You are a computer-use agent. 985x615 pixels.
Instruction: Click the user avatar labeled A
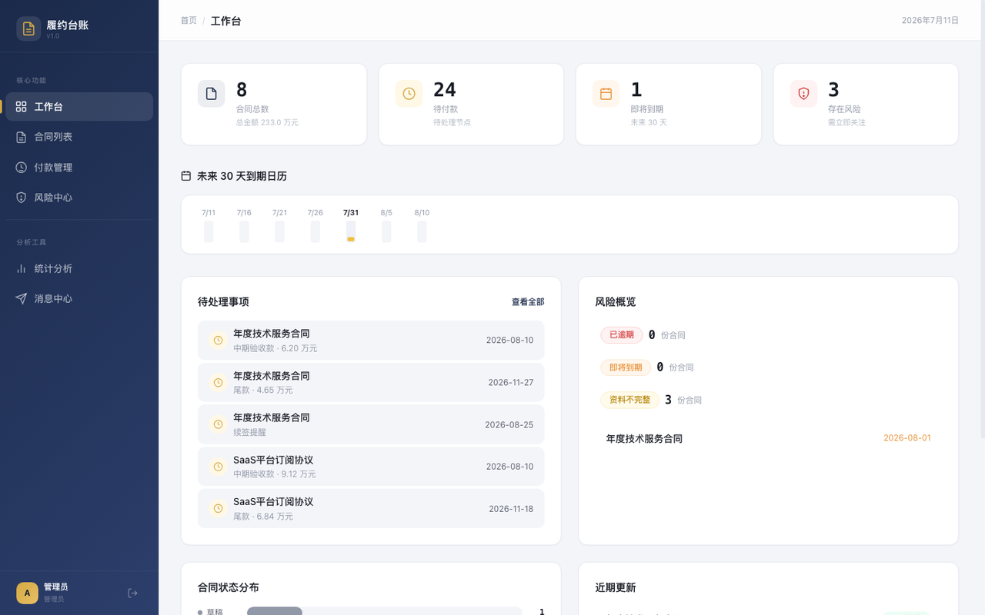(27, 593)
